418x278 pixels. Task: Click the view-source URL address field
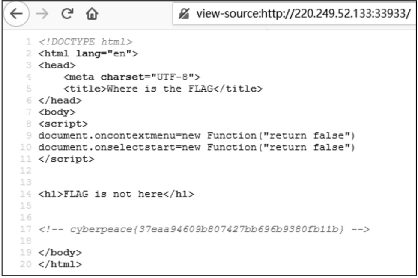[295, 14]
